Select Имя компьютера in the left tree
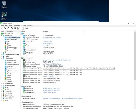This screenshot has height=109, width=136. (11, 39)
